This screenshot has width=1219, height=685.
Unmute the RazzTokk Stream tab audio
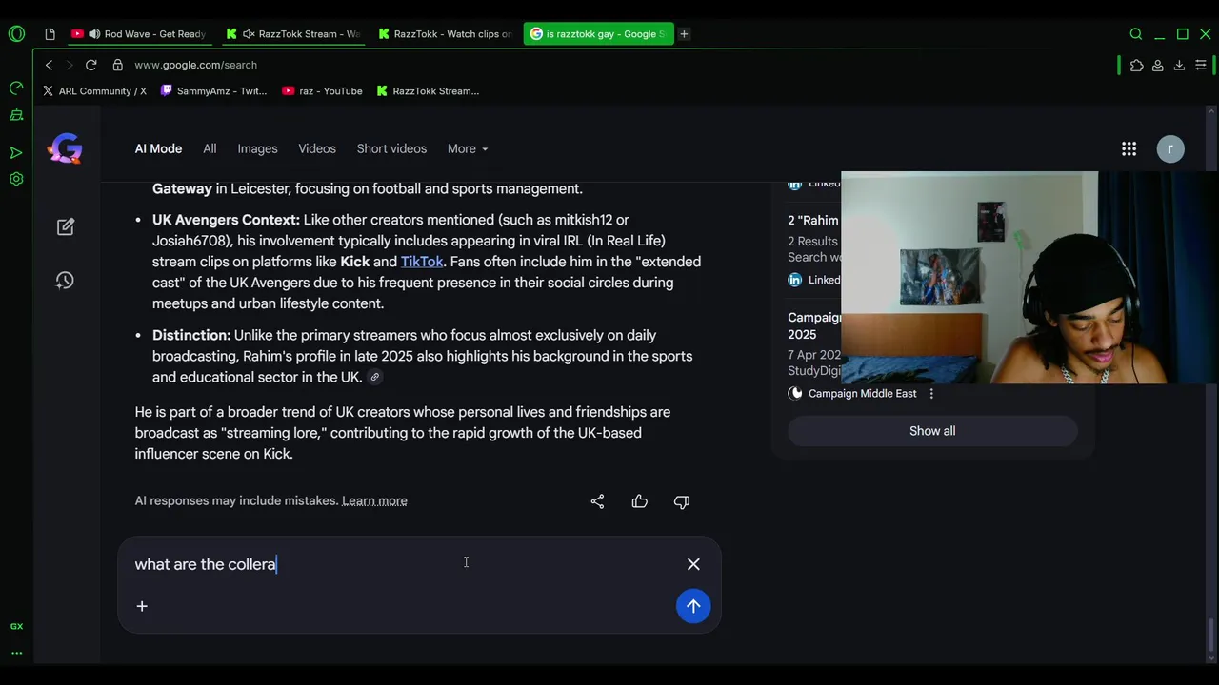pyautogui.click(x=249, y=34)
